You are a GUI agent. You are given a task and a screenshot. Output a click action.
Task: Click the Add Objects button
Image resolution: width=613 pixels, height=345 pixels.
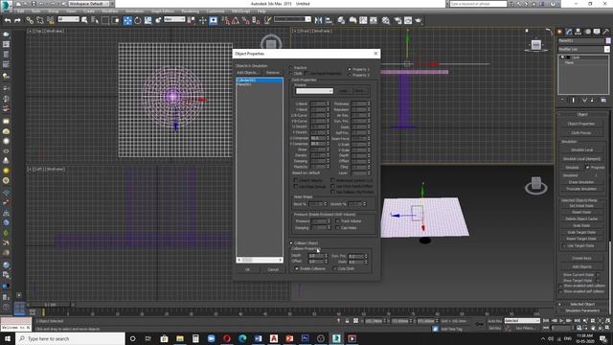click(x=248, y=73)
